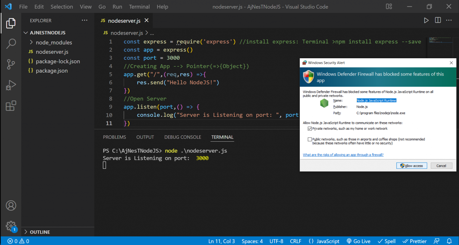459x245 pixels.
Task: Open the Search view in activity bar
Action: 11,44
